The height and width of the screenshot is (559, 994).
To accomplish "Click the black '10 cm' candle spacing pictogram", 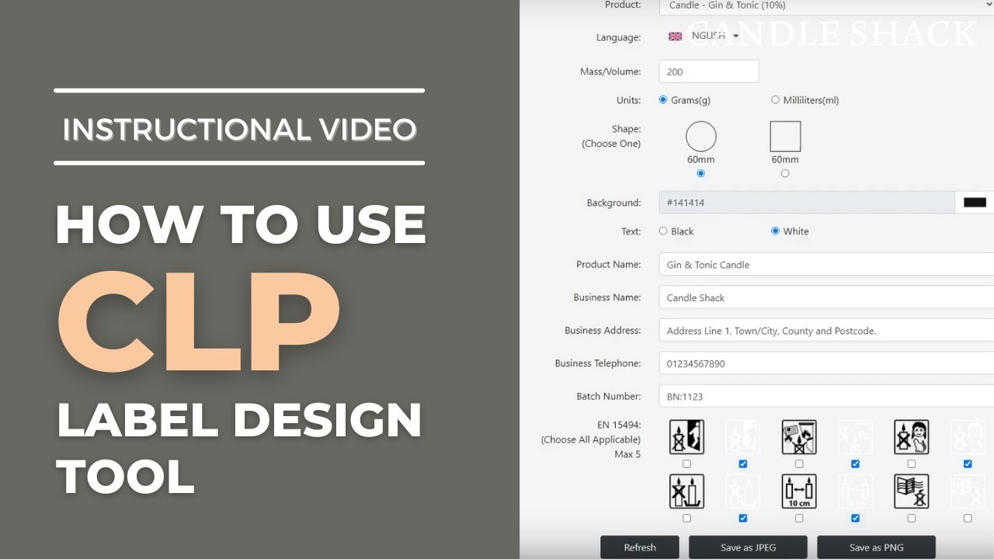I will (799, 491).
